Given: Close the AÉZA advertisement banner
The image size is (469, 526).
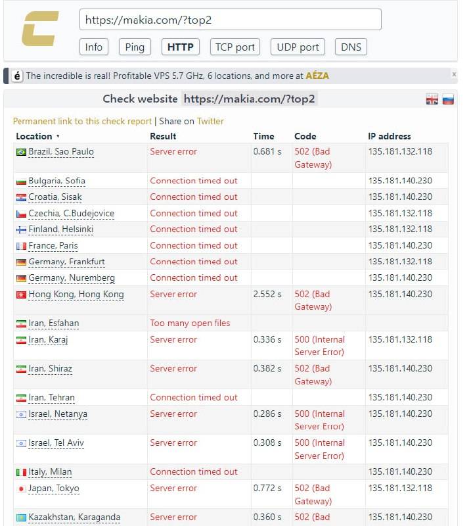Looking at the screenshot, I should click(454, 74).
